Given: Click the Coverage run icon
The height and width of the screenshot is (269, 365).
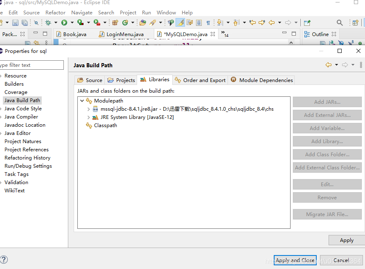Looking at the screenshot, I should [80, 23].
